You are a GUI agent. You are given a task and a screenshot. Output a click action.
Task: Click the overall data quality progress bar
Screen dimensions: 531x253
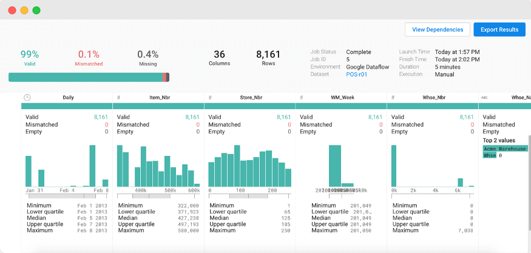(x=89, y=77)
